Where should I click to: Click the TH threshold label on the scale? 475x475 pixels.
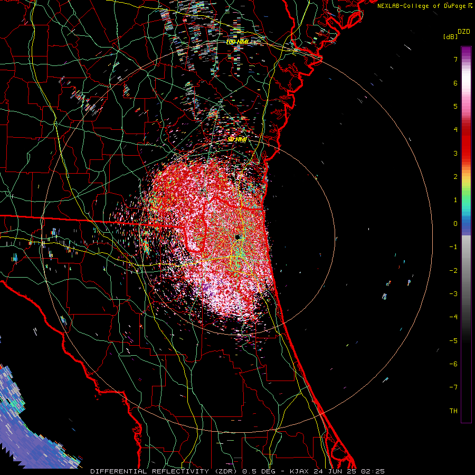coord(453,411)
